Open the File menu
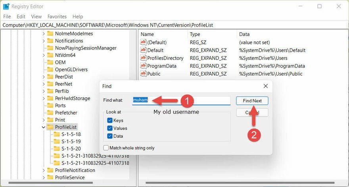The width and height of the screenshot is (349, 187). [x=7, y=17]
